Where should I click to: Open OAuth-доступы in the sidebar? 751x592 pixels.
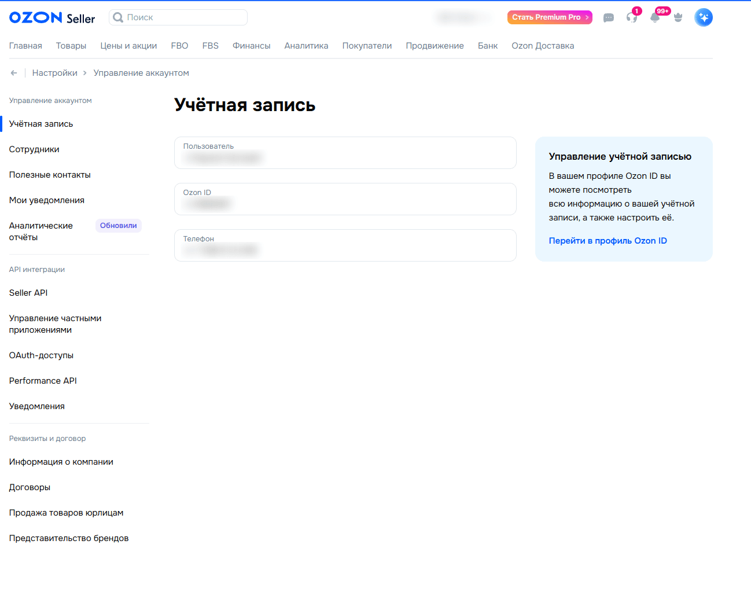coord(41,355)
